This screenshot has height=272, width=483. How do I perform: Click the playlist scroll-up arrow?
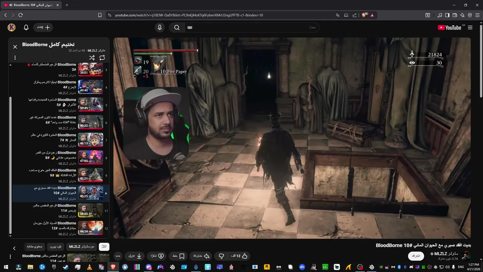(11, 65)
